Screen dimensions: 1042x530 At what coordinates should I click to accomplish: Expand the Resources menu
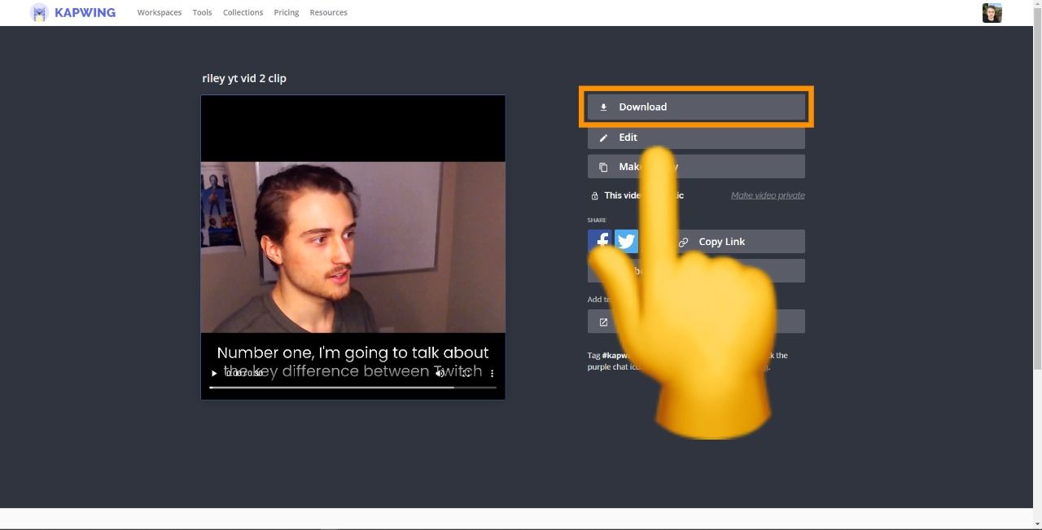click(328, 13)
